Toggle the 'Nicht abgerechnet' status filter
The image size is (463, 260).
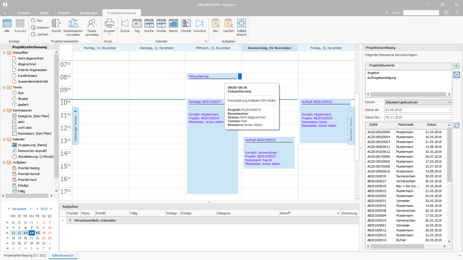31,58
